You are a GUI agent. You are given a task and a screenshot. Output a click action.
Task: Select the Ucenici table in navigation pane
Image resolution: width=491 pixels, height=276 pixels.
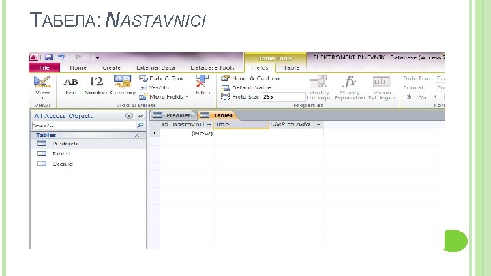(88, 164)
